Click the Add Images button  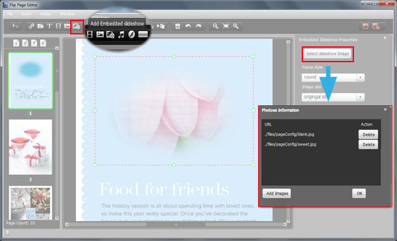coord(277,193)
